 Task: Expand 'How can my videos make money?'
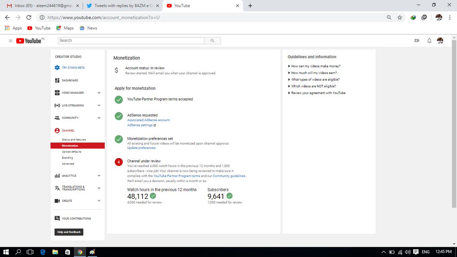click(x=314, y=66)
